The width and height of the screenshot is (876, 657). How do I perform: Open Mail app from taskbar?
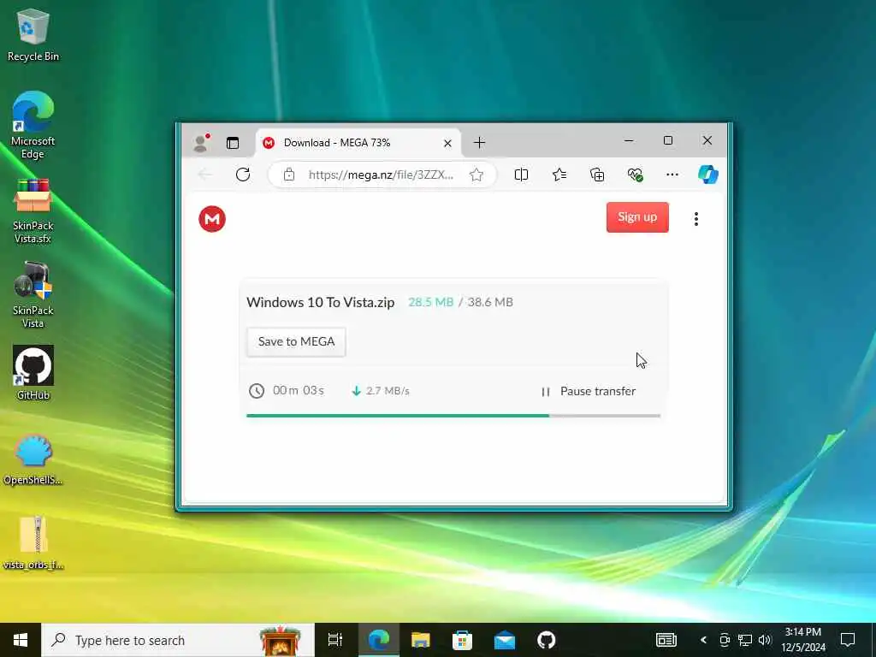click(505, 640)
